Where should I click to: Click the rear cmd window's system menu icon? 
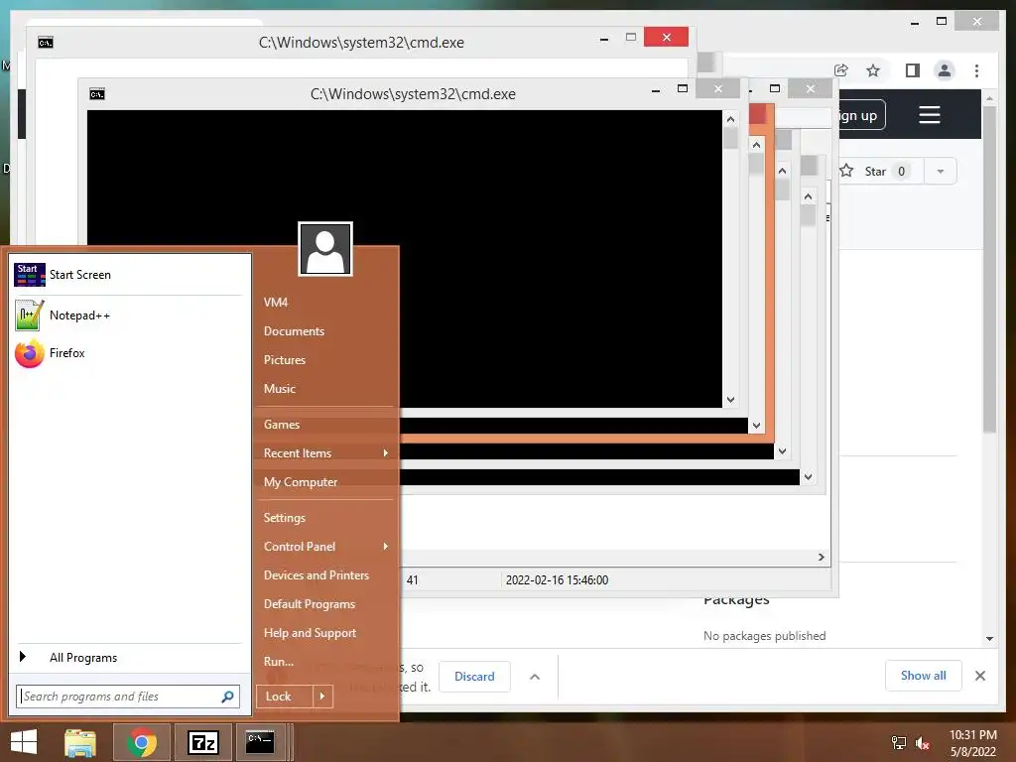(46, 43)
